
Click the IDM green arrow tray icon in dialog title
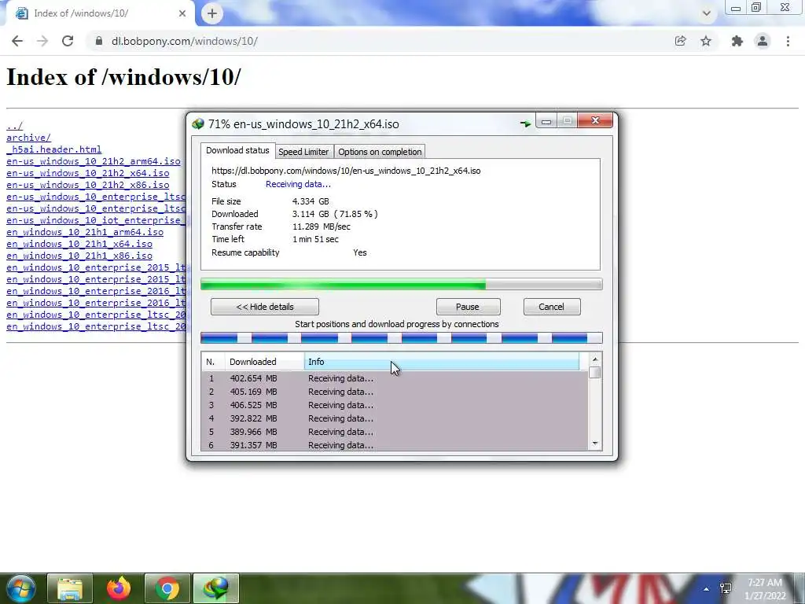pyautogui.click(x=525, y=123)
